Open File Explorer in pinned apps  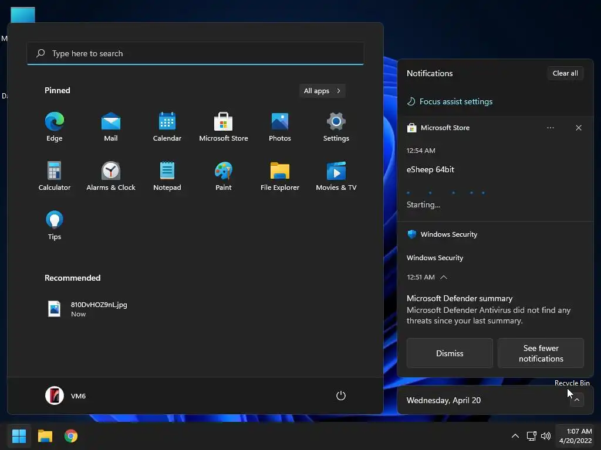click(280, 176)
